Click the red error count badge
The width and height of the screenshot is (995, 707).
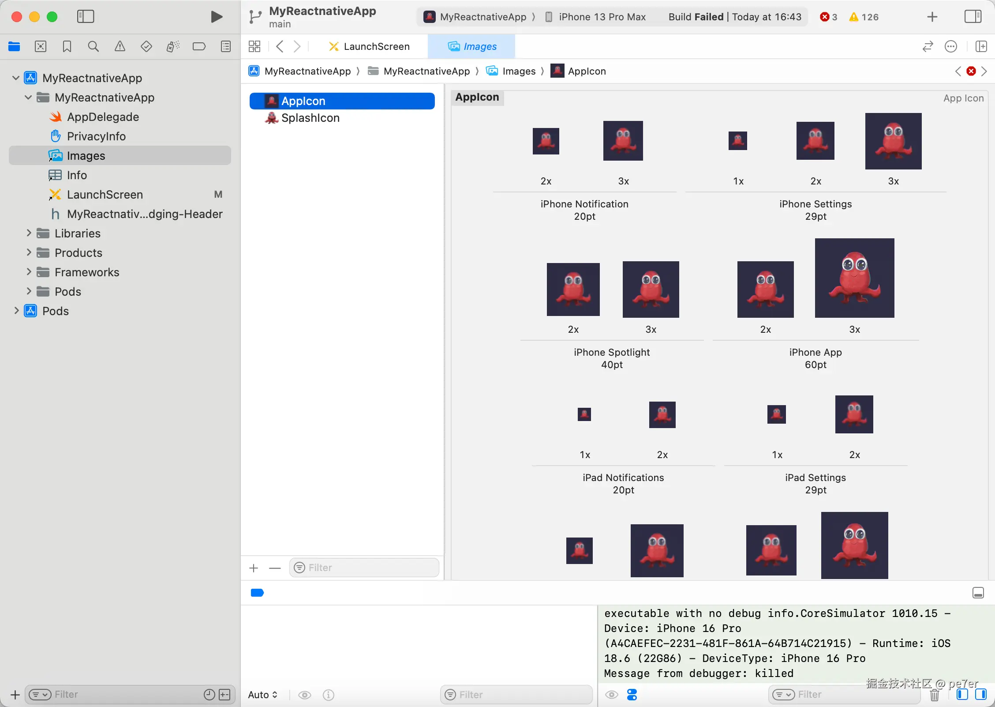828,17
